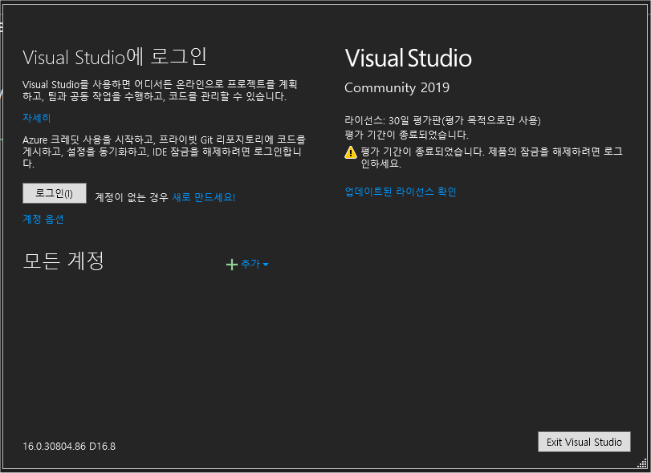This screenshot has height=473, width=651.
Task: Click the large Visual Studio product title
Action: [x=408, y=58]
